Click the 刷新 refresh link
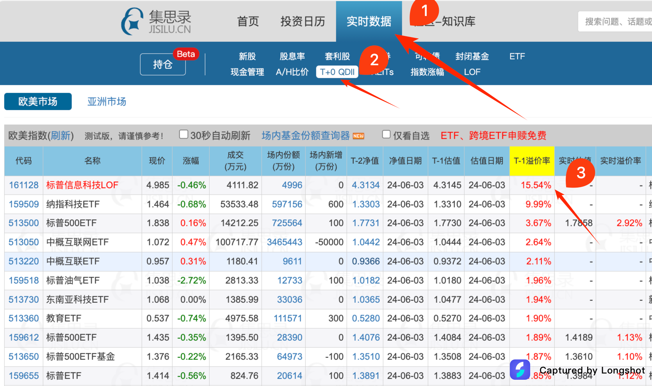 pyautogui.click(x=61, y=136)
